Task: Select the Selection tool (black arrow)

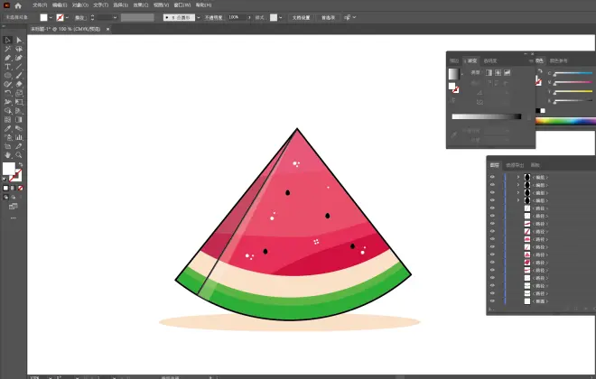Action: [x=7, y=40]
